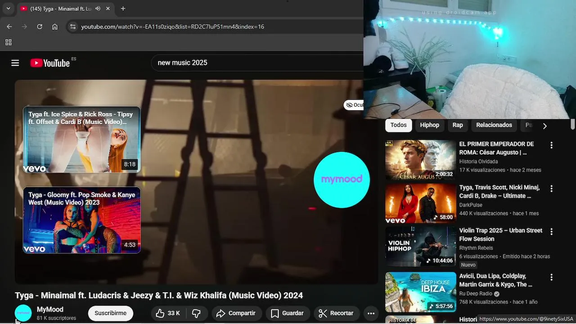
Task: Open options for César Augusto video
Action: [x=551, y=145]
